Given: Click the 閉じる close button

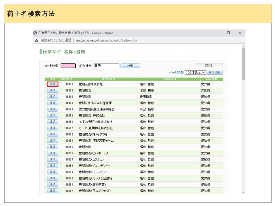Looking at the screenshot, I should click(x=209, y=66).
